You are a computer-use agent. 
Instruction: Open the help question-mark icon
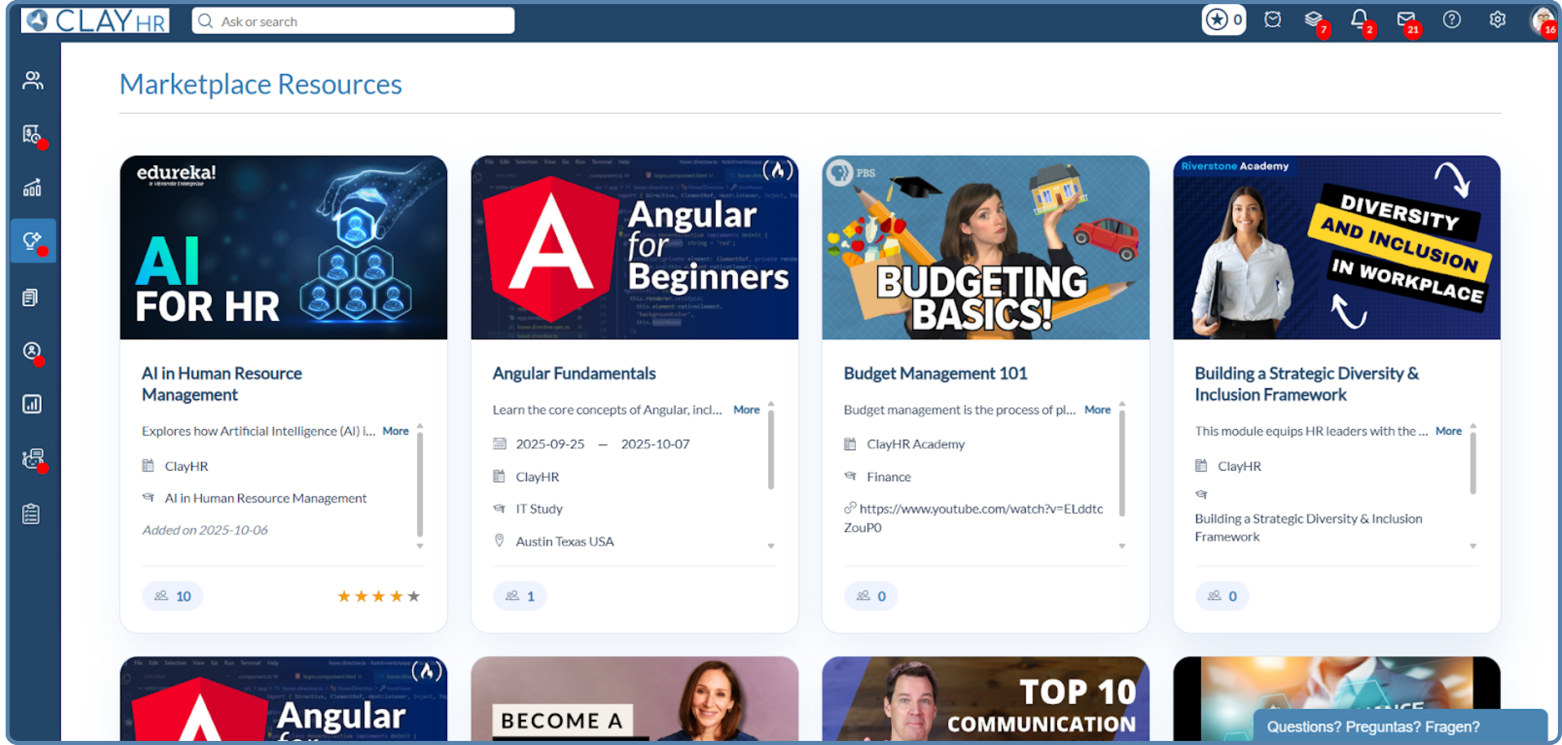[x=1451, y=20]
